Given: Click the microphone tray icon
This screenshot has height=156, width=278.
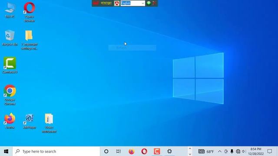Looking at the screenshot, I should 232,151.
